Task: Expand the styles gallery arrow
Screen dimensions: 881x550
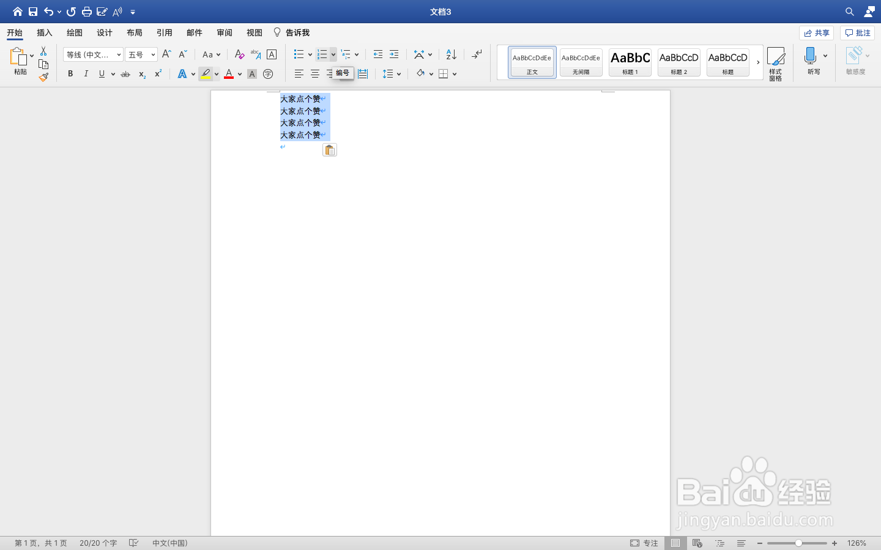Action: (x=758, y=62)
